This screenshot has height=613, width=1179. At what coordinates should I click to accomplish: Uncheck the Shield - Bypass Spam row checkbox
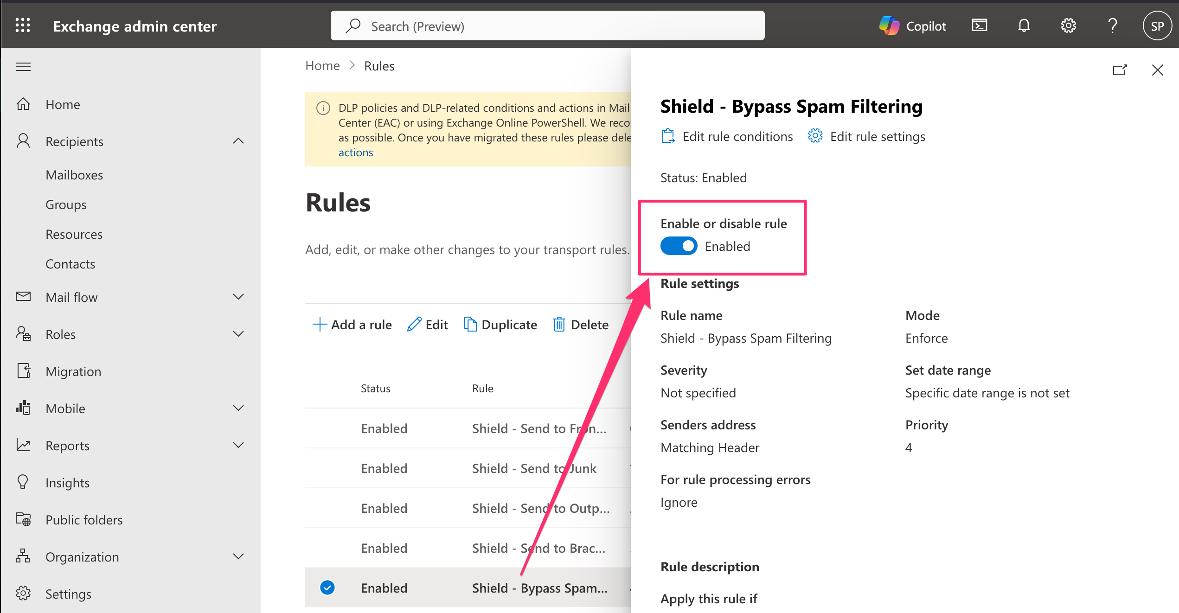click(327, 587)
